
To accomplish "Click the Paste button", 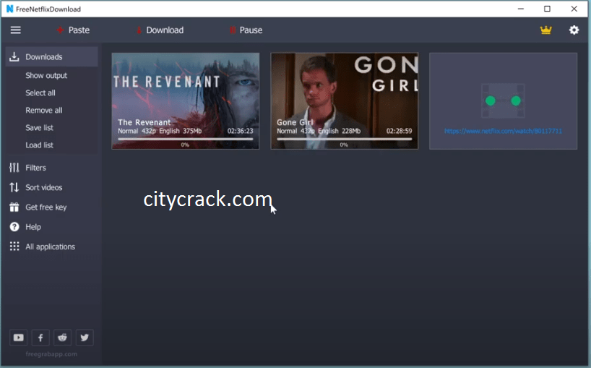I will 73,30.
